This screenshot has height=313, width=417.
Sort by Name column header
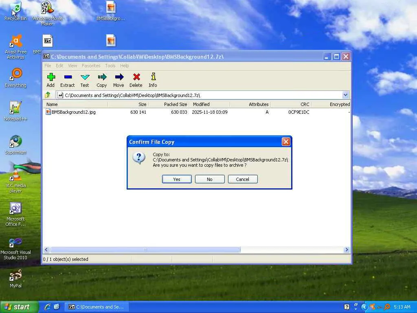(x=76, y=104)
